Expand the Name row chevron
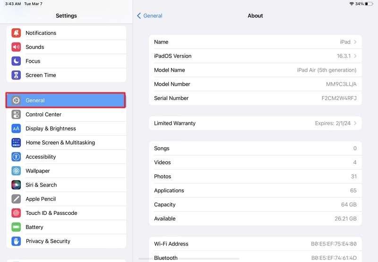The image size is (378, 262). pyautogui.click(x=355, y=42)
